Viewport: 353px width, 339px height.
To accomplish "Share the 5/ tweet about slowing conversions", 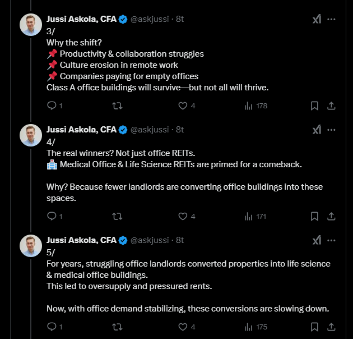I will pos(331,327).
